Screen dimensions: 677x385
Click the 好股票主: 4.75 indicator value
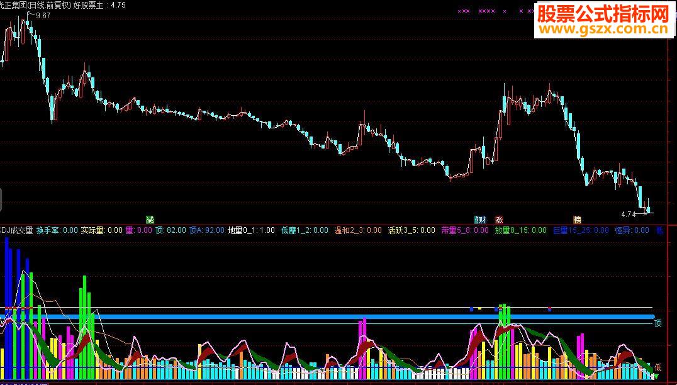point(100,5)
